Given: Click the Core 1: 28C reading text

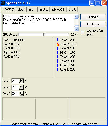Looking at the screenshot, I should coord(68,69).
